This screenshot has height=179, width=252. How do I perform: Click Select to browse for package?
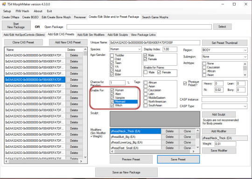pos(223,27)
